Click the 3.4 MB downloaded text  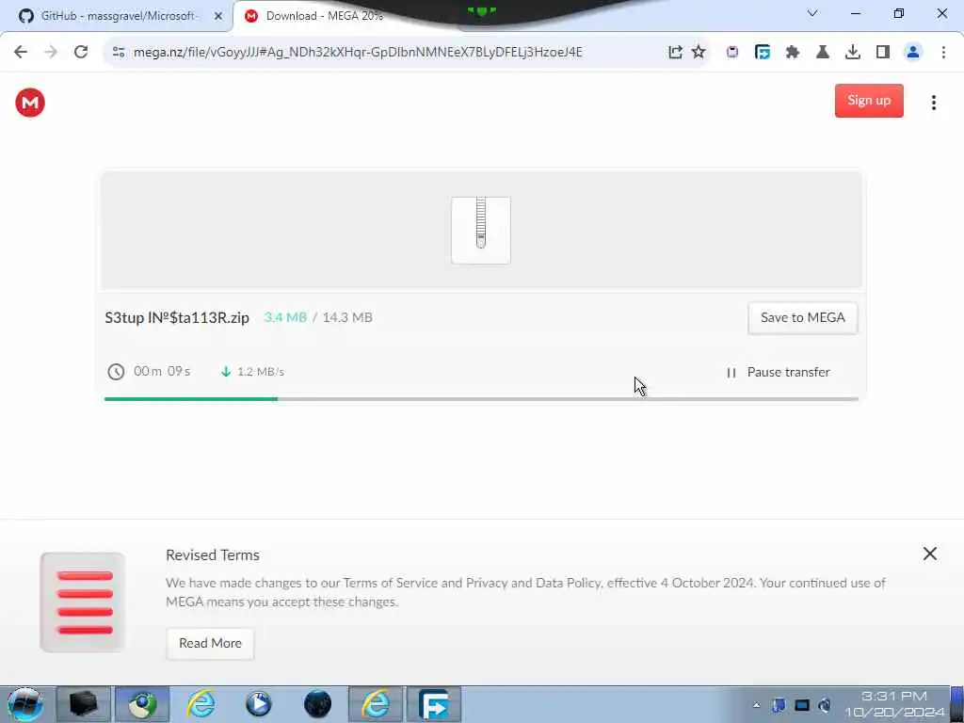(x=285, y=318)
